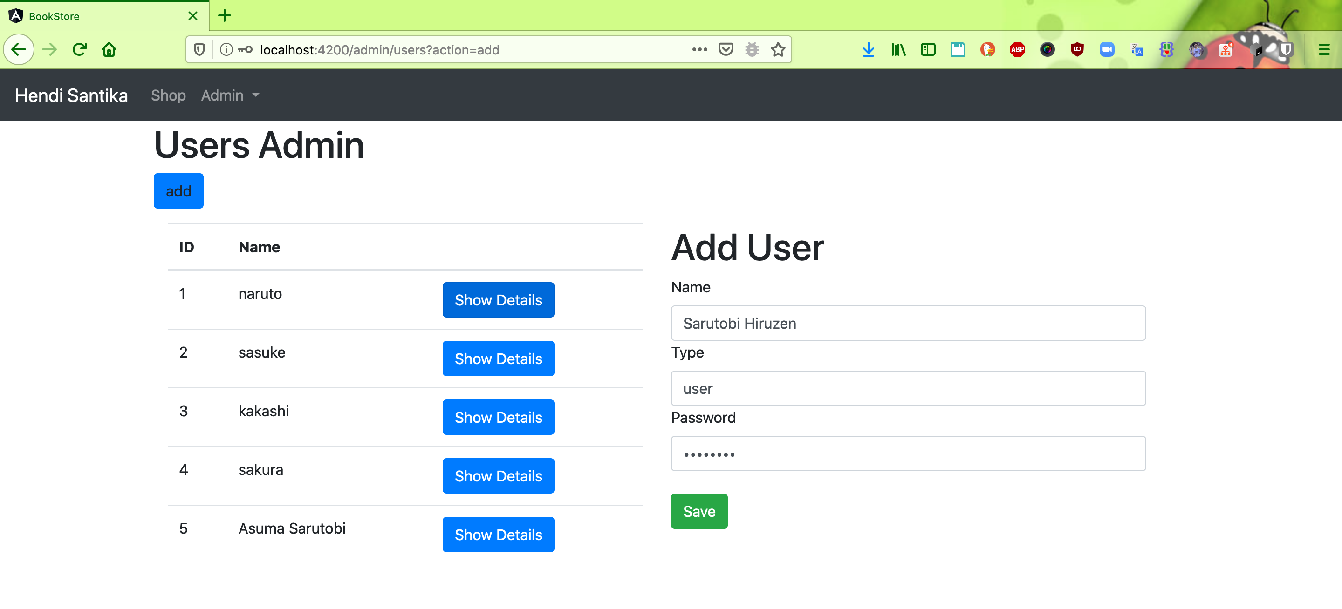
Task: Click the home navigation icon
Action: 110,50
